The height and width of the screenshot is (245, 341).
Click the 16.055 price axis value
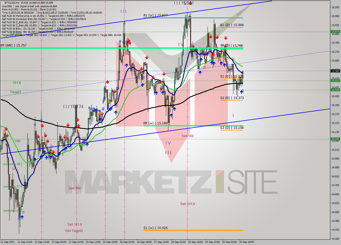[335, 7]
